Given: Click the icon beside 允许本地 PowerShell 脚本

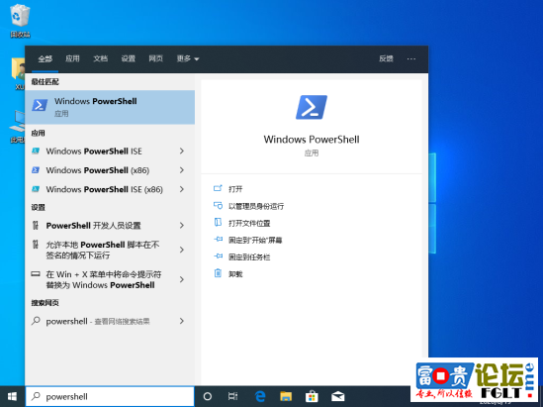Looking at the screenshot, I should 36,245.
